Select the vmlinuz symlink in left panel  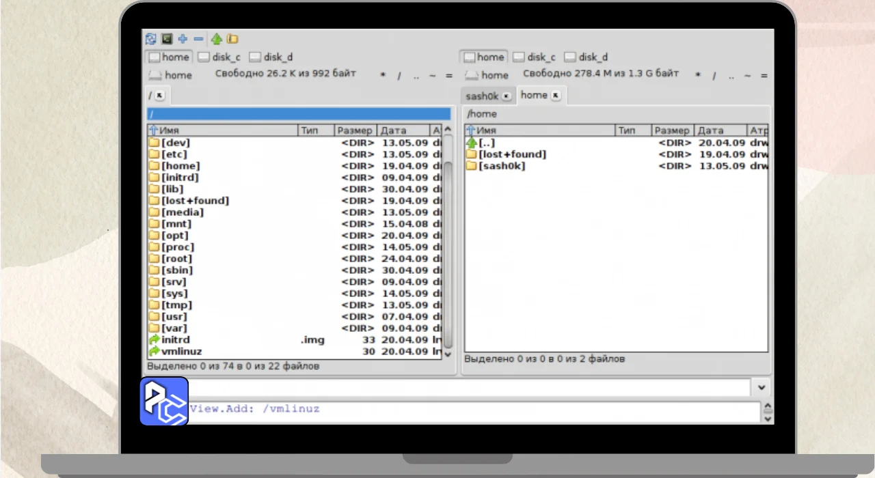coord(181,352)
